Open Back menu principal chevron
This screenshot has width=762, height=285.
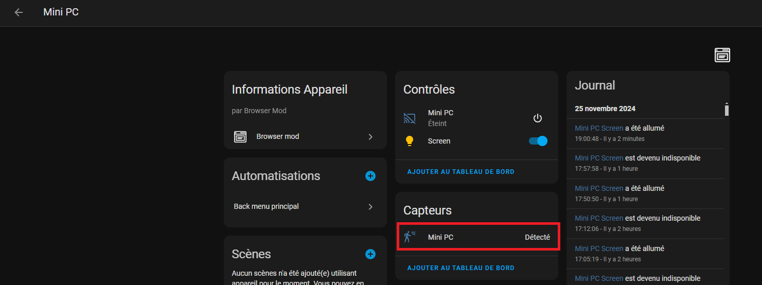point(370,207)
